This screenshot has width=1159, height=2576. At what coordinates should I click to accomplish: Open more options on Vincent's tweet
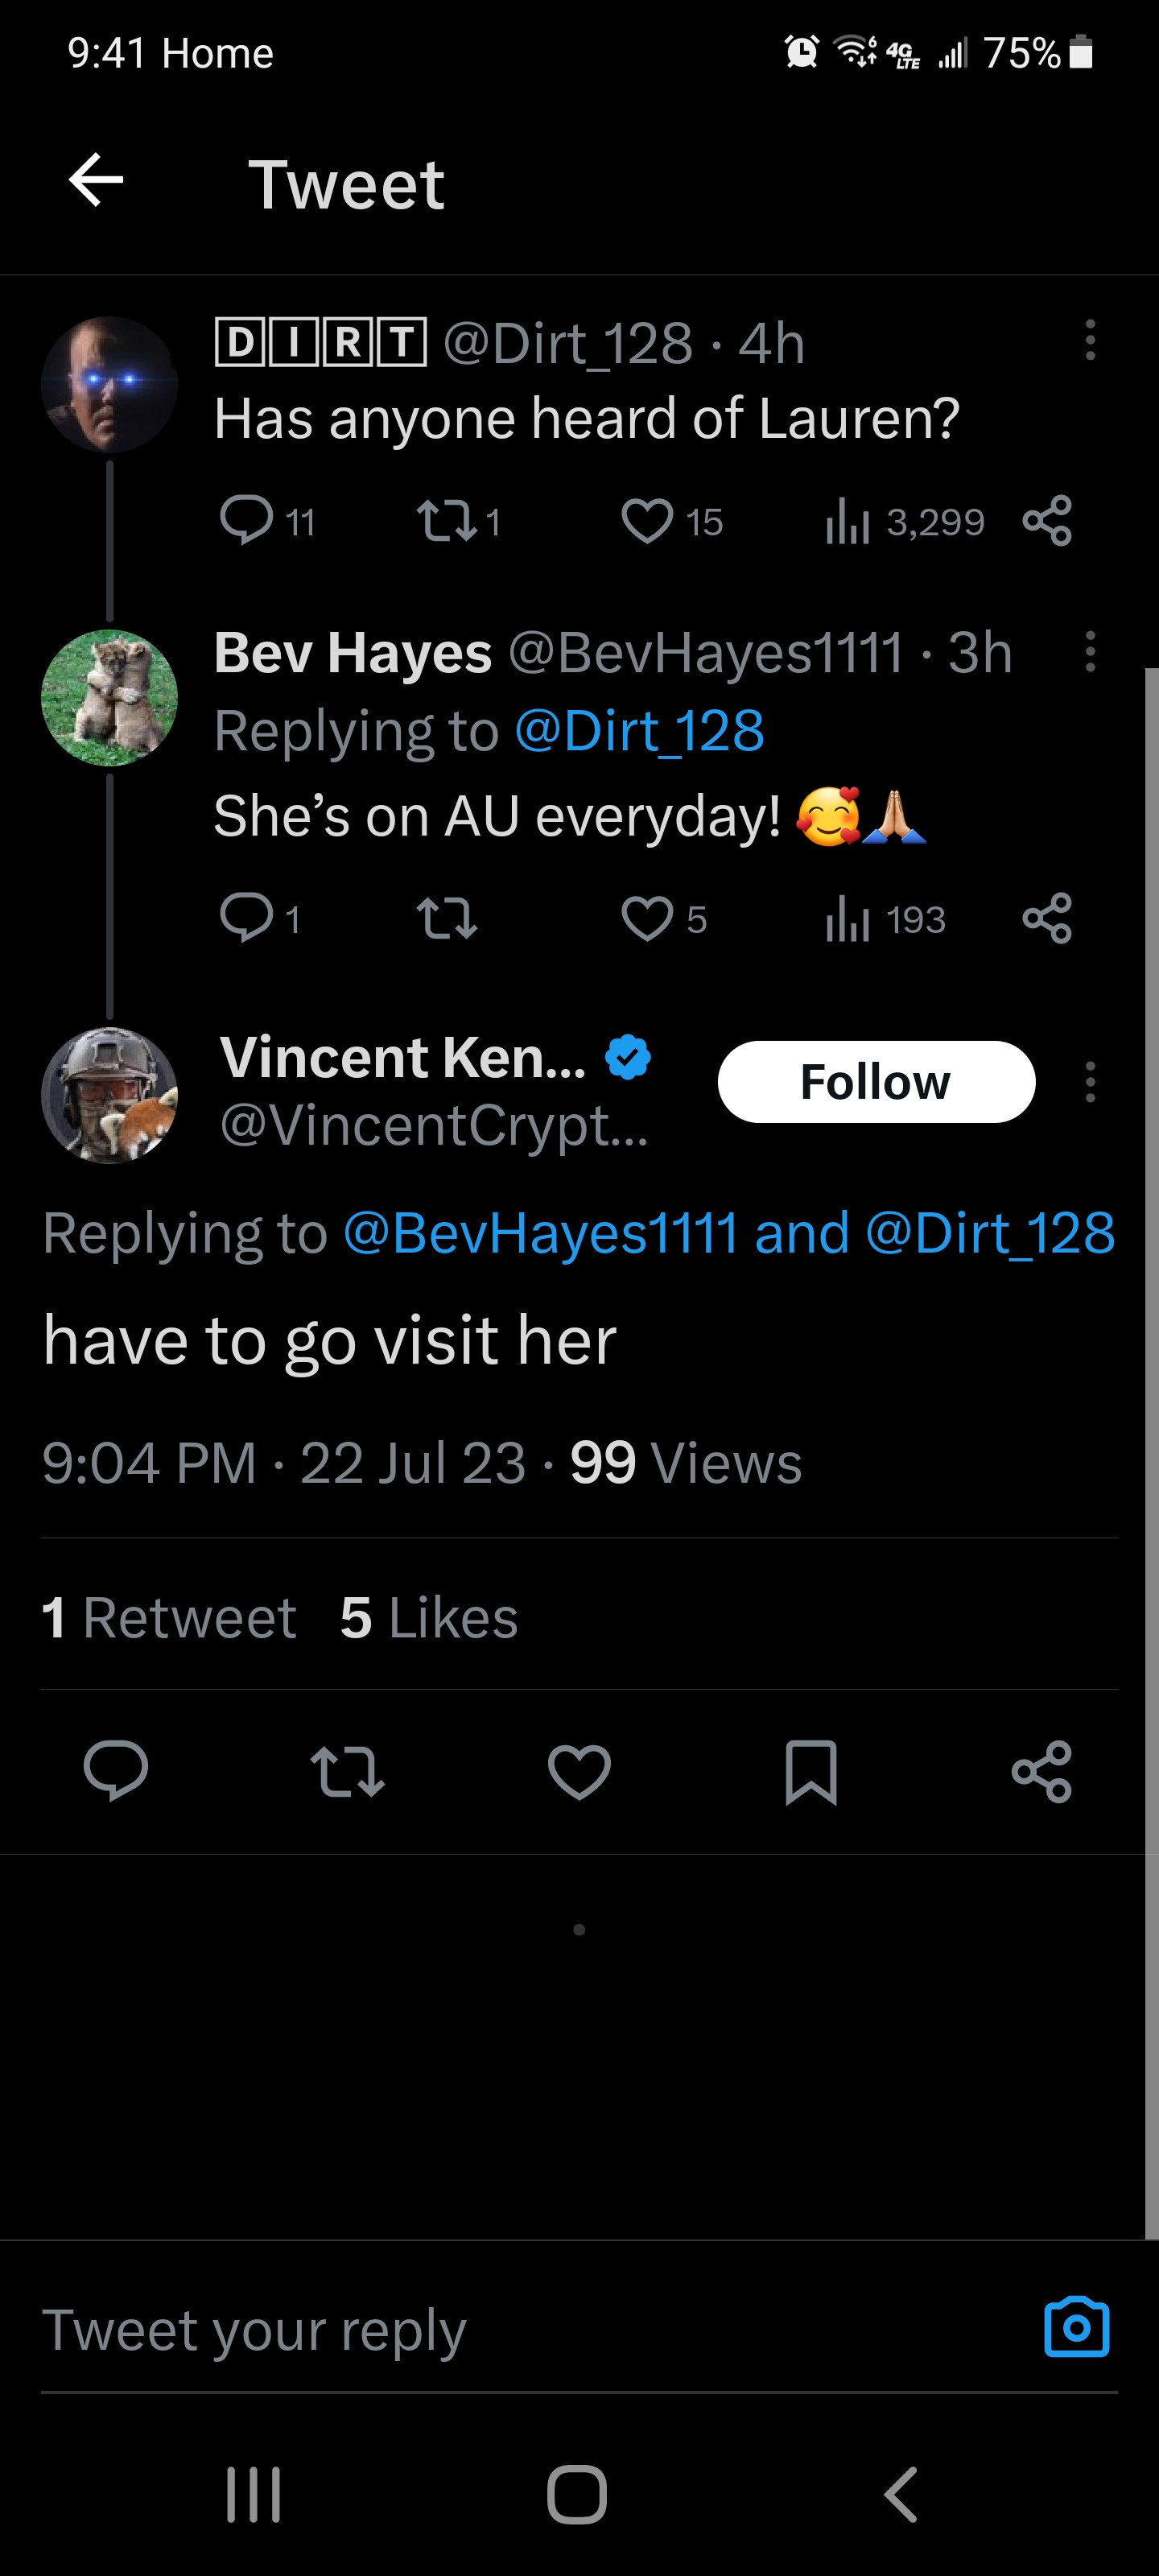click(1090, 1082)
